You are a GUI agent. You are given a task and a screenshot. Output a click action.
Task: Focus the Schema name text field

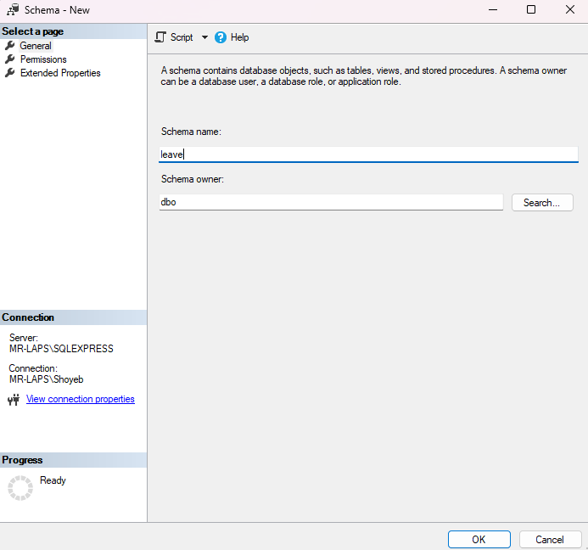coord(368,154)
